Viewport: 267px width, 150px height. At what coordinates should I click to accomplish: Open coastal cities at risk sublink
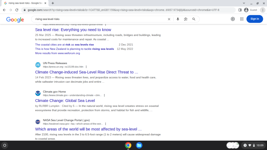point(64,45)
